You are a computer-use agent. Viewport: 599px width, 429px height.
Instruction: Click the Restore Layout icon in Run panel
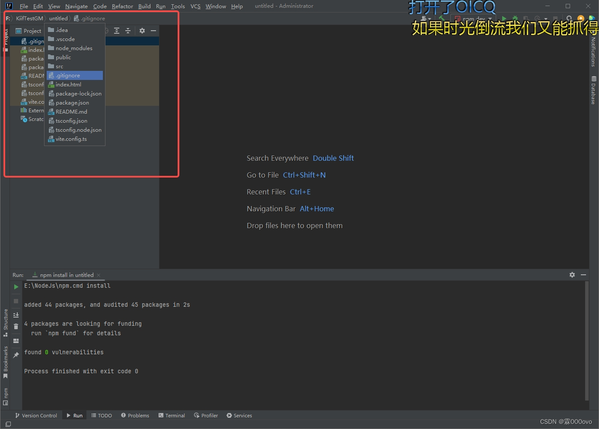pyautogui.click(x=16, y=341)
